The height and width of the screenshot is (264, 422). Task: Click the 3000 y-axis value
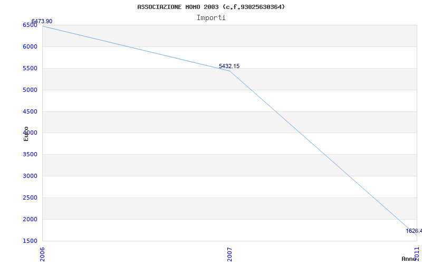pos(30,176)
